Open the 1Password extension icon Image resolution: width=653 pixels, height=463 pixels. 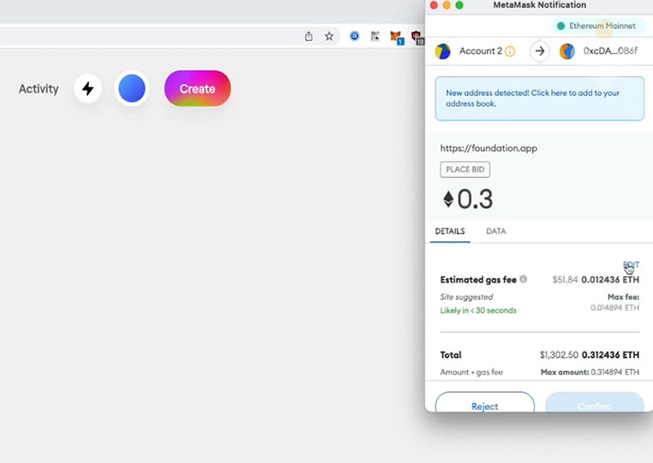(354, 36)
